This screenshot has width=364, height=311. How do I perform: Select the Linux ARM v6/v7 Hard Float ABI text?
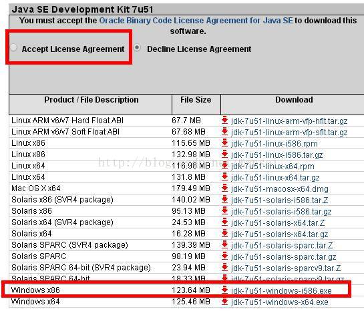point(67,121)
